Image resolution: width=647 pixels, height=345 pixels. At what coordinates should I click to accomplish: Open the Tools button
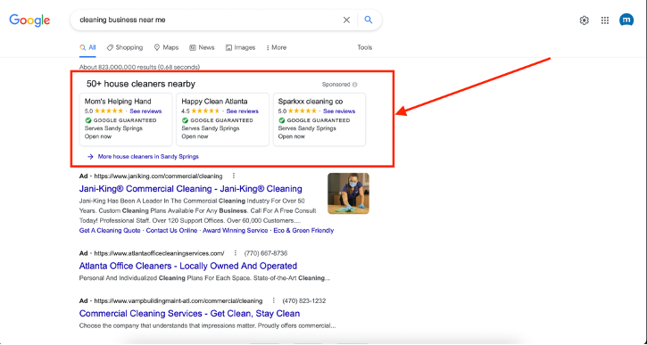coord(365,47)
